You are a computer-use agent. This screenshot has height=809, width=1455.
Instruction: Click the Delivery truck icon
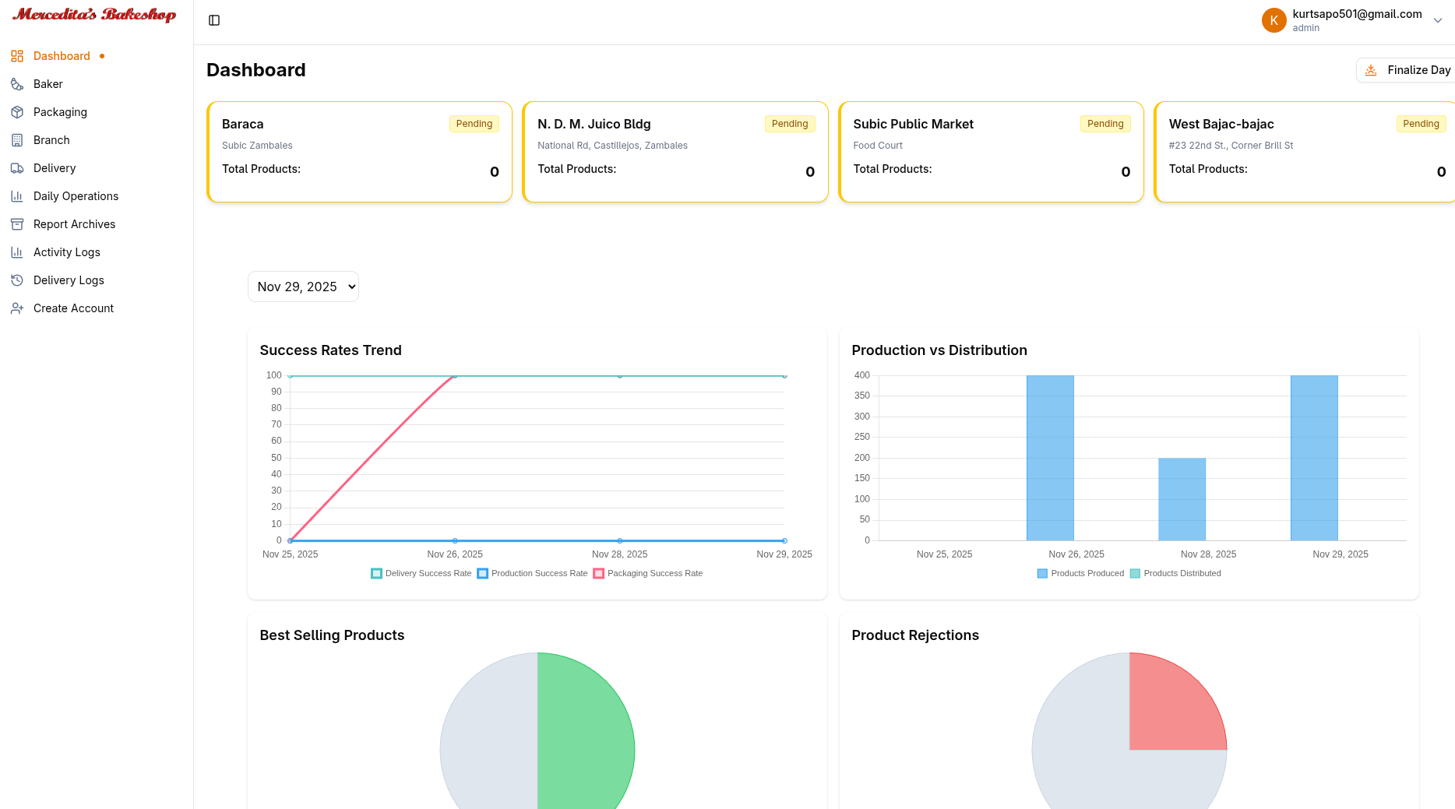(17, 168)
